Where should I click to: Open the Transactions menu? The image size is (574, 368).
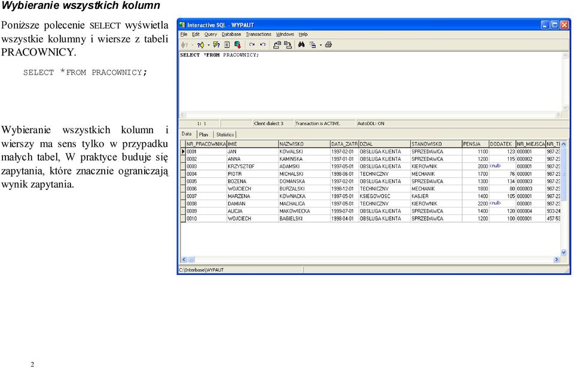[258, 35]
